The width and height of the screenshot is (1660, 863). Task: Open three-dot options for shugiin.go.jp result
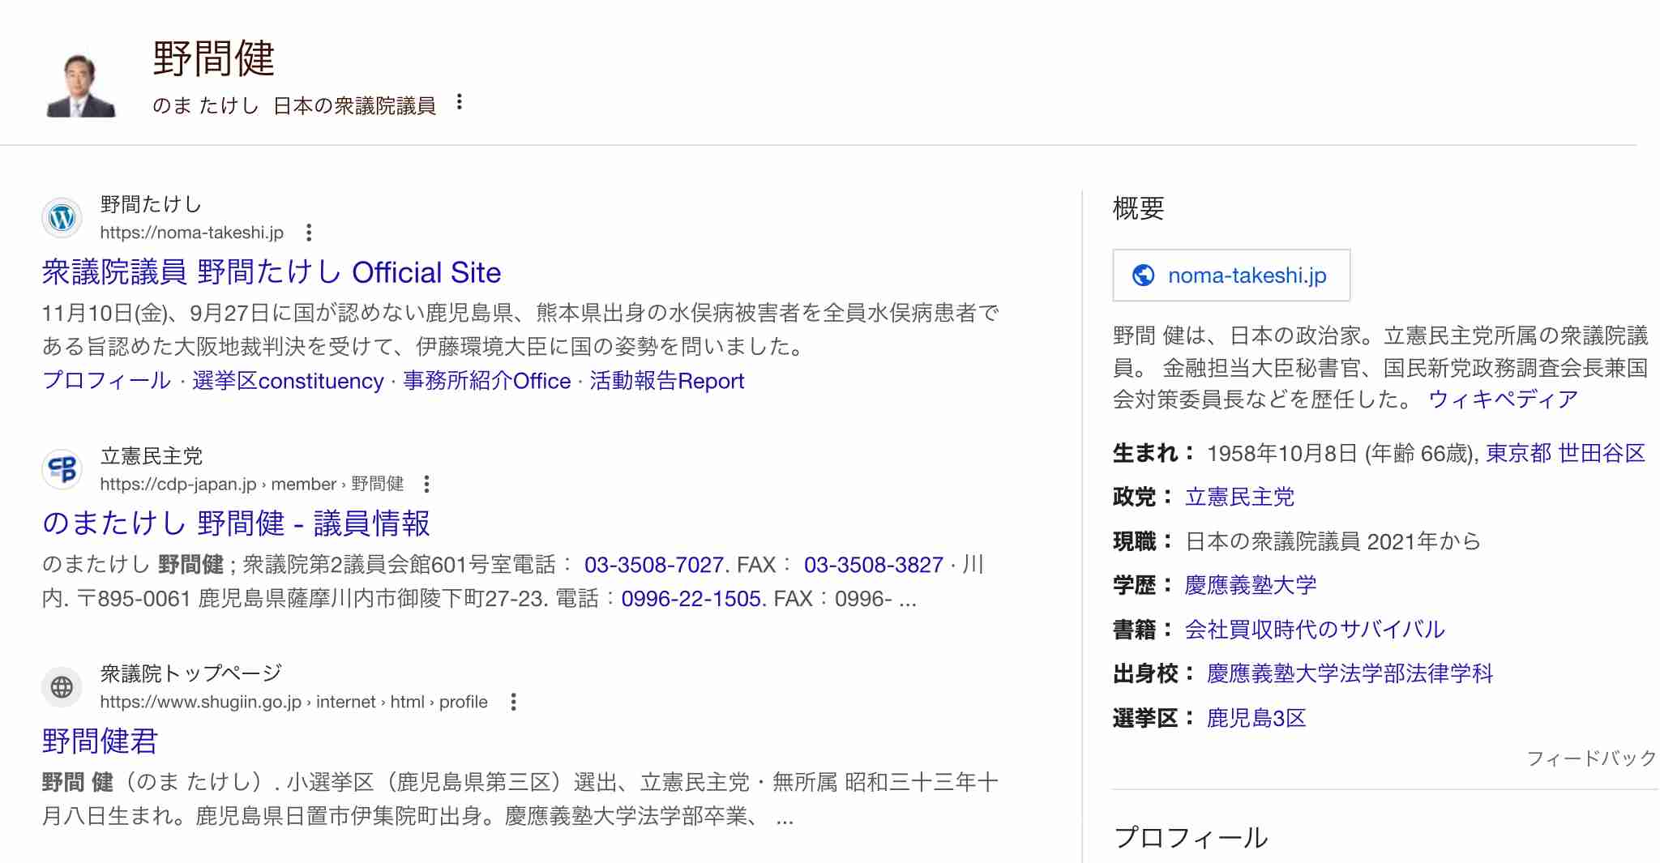pos(513,703)
